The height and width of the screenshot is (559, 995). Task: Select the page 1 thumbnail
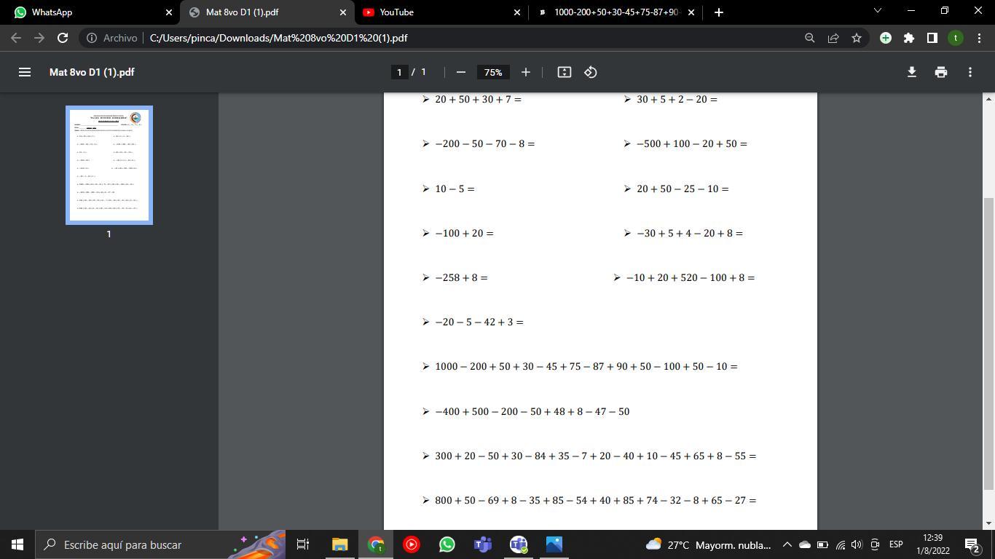click(x=109, y=165)
